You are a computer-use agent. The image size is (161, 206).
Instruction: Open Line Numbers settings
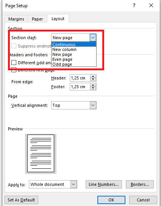pyautogui.click(x=104, y=184)
